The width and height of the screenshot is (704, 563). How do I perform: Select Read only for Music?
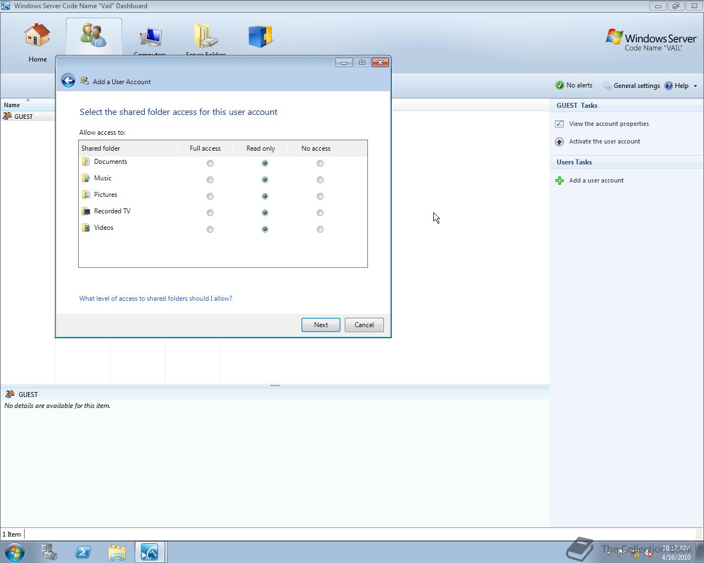tap(265, 180)
